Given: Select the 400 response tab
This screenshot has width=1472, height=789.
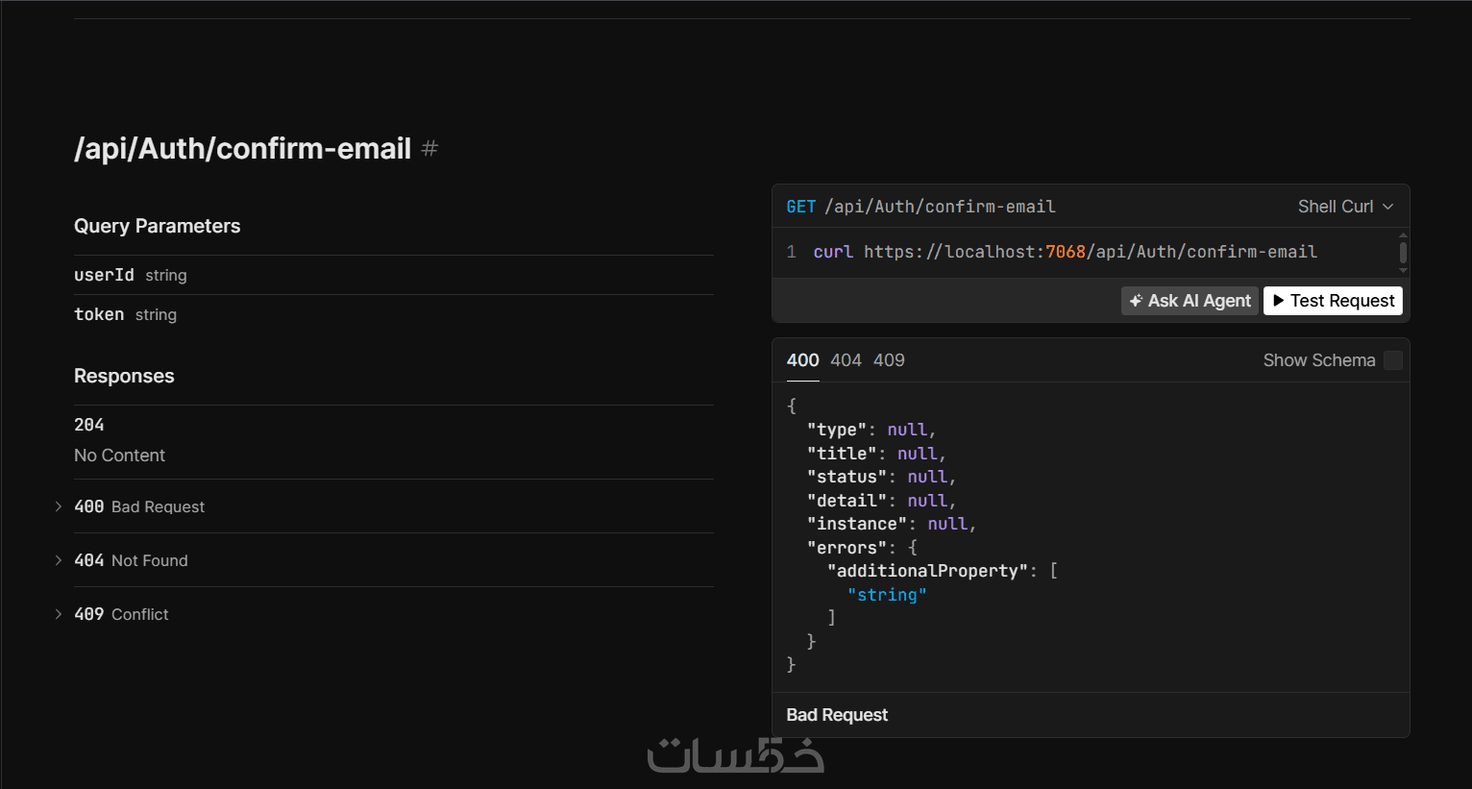Looking at the screenshot, I should pyautogui.click(x=802, y=360).
